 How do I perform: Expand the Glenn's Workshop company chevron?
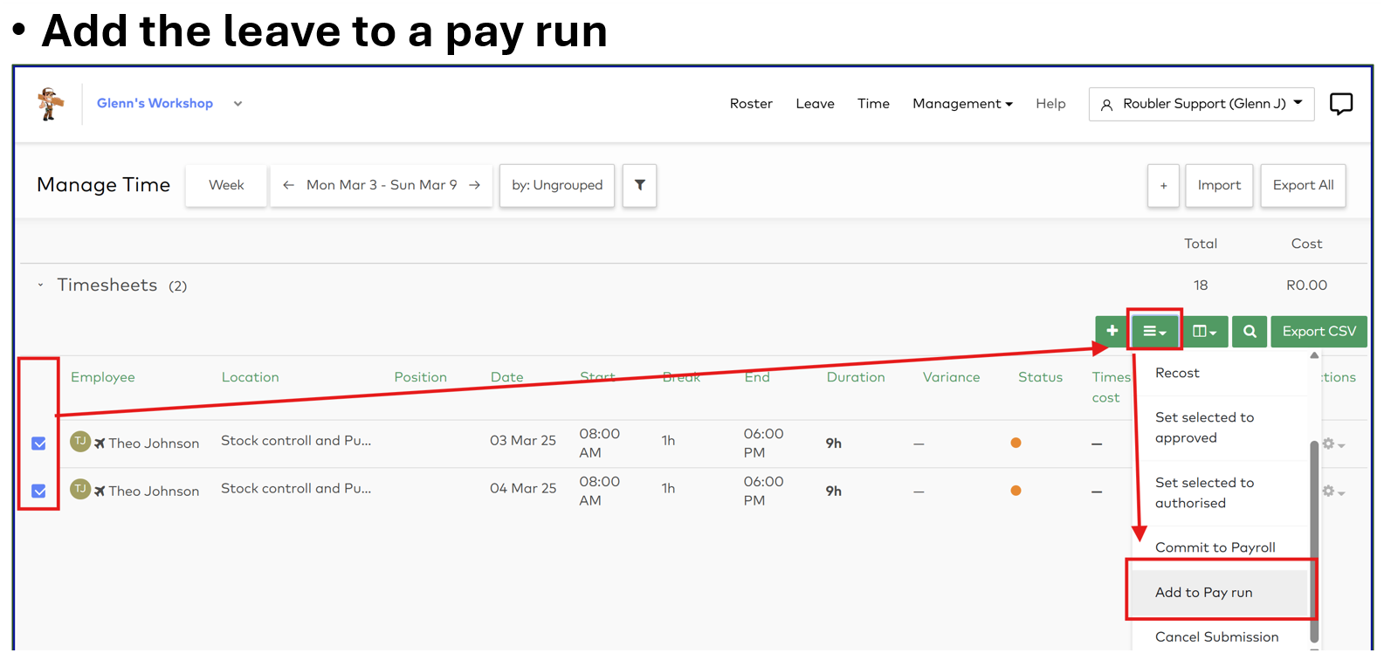coord(238,103)
